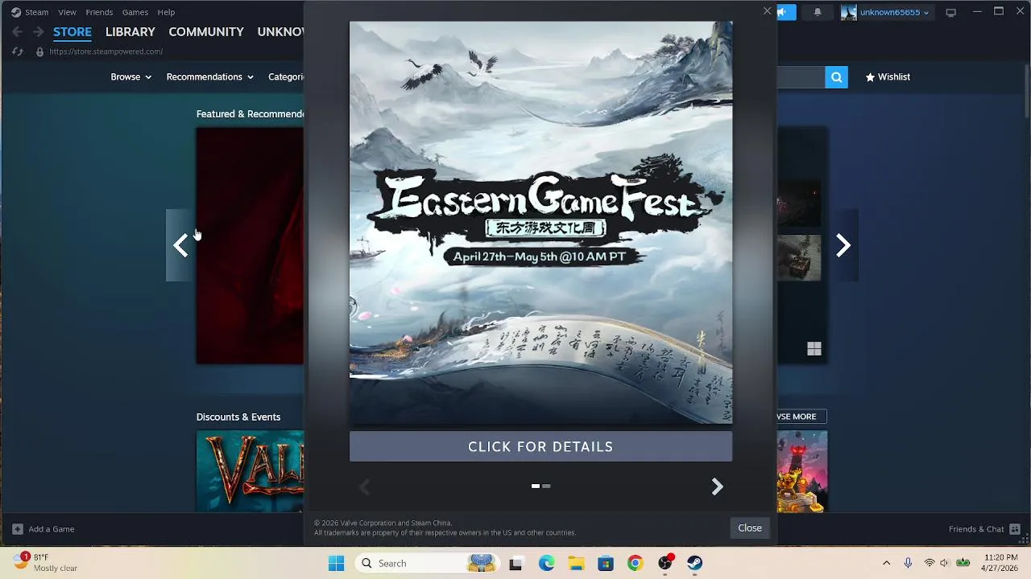Click the store URL address field

coord(106,51)
